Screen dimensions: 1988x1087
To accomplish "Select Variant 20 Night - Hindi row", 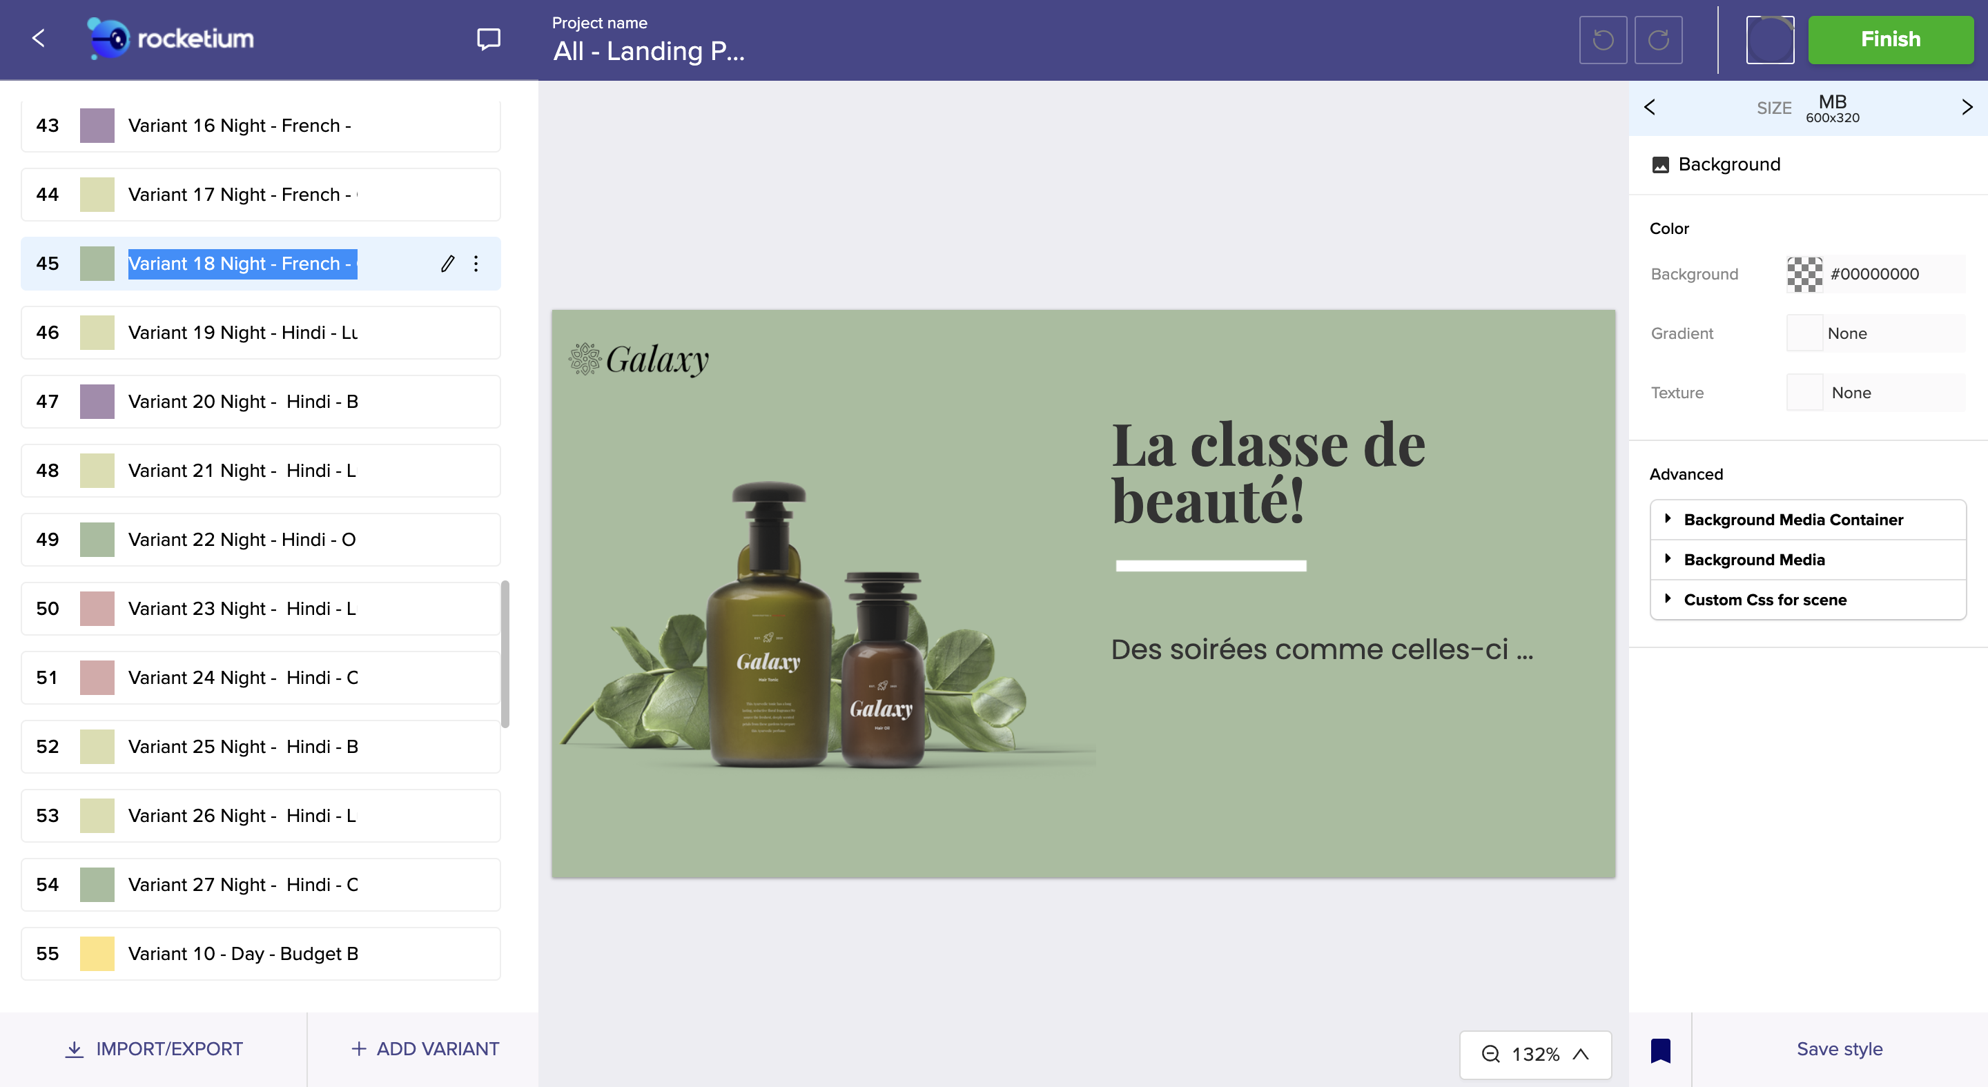I will 261,401.
